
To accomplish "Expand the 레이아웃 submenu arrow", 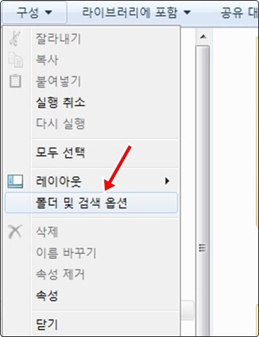I will click(x=167, y=181).
